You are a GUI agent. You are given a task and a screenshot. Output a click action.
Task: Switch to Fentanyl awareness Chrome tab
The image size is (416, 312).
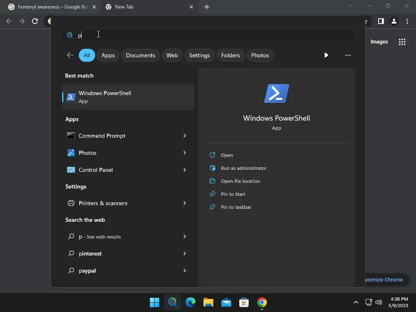click(49, 7)
